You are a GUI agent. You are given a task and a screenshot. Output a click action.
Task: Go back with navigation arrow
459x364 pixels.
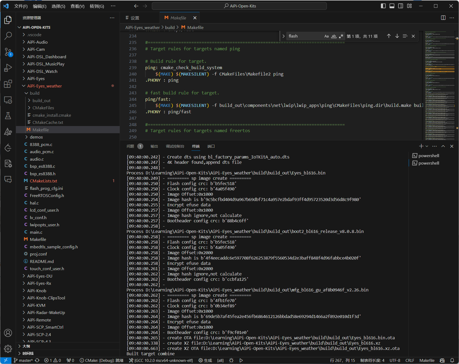click(x=136, y=6)
